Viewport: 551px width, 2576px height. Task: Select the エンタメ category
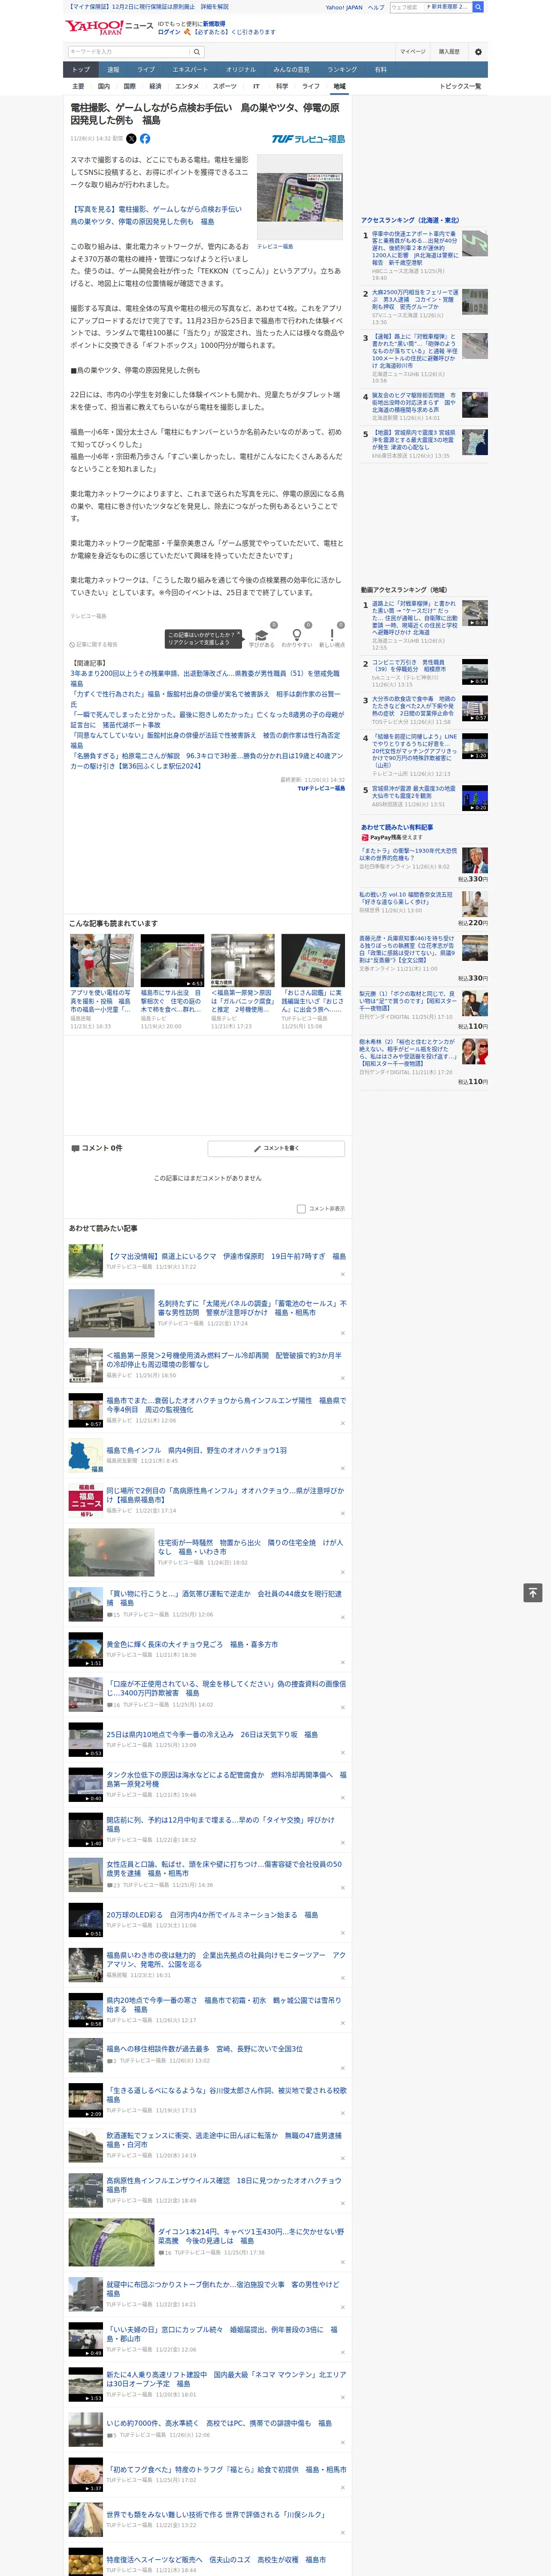click(x=187, y=86)
